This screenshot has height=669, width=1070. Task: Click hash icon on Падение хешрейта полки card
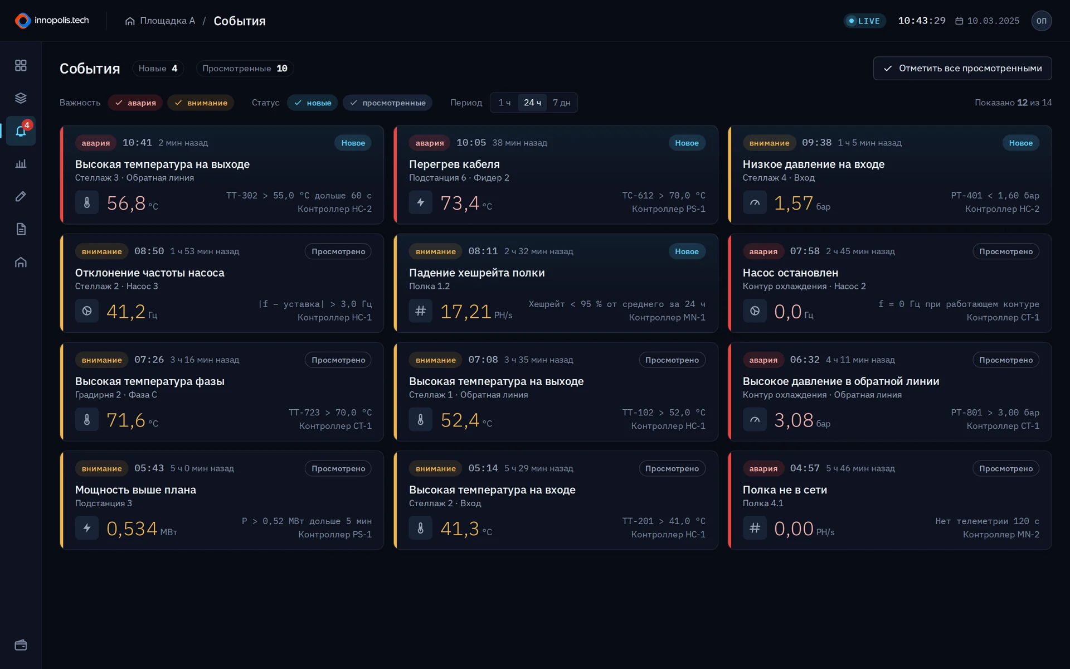pos(421,311)
